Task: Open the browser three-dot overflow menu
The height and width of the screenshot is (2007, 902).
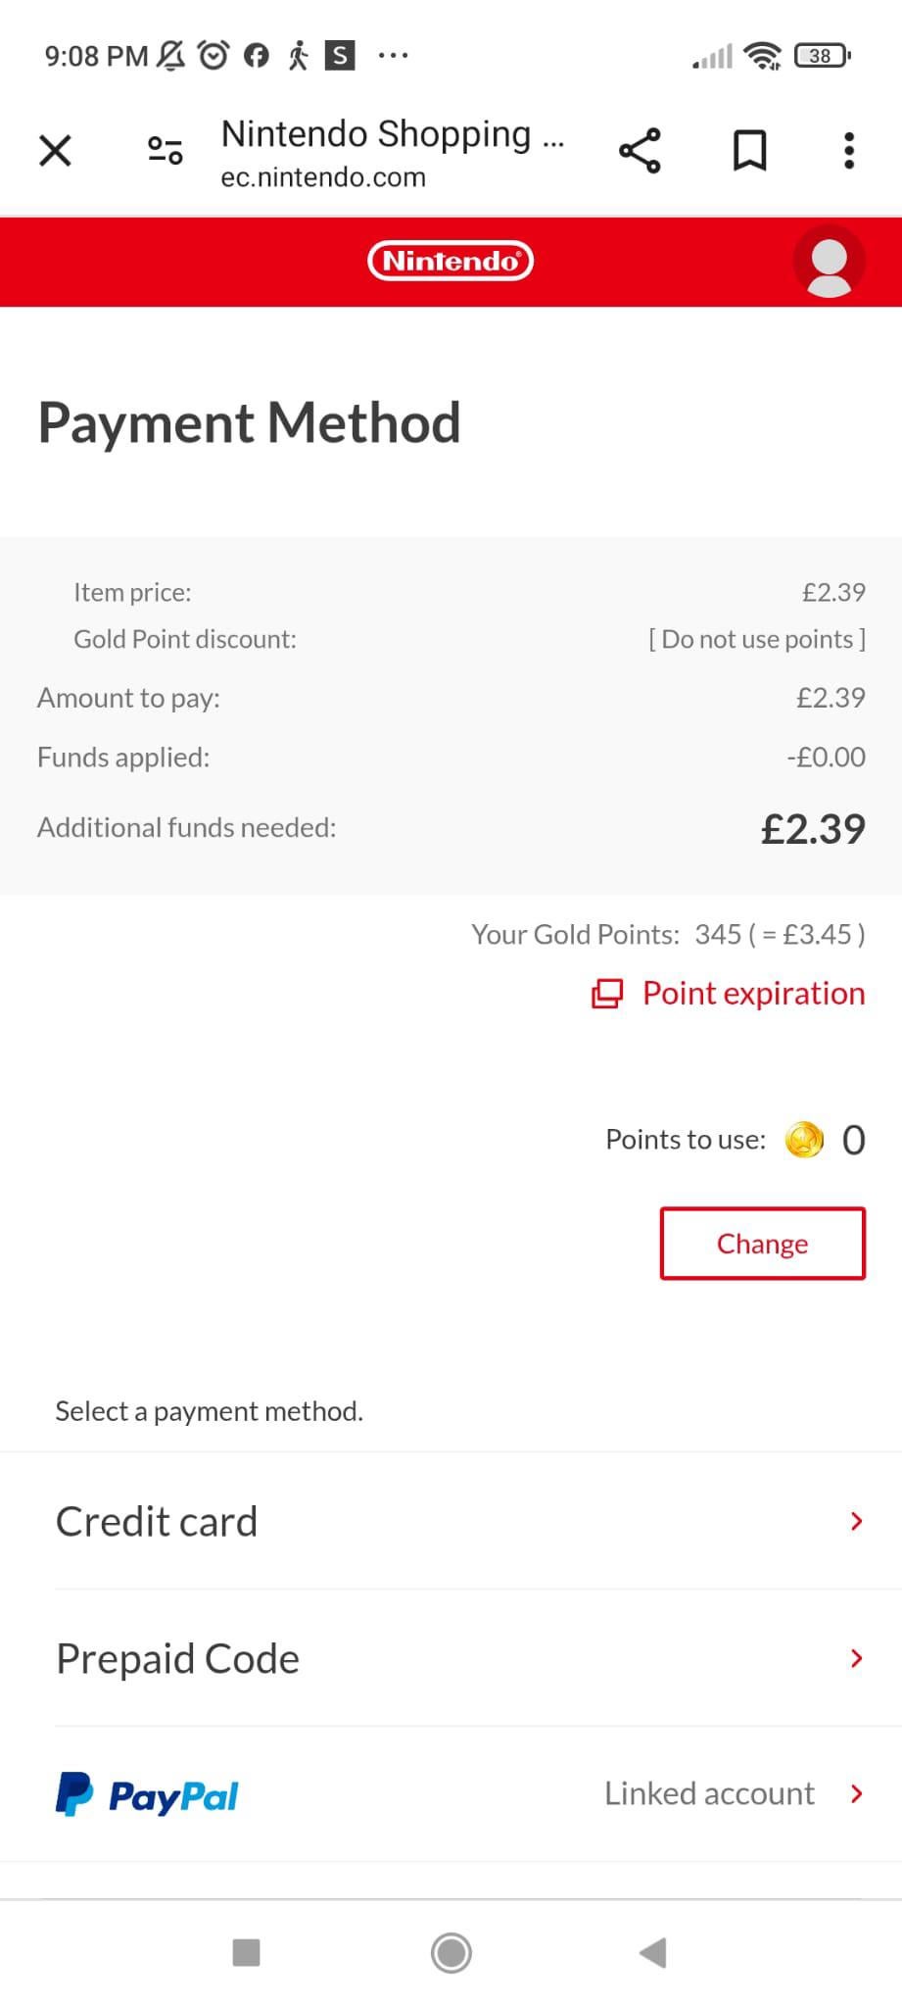Action: pos(849,151)
